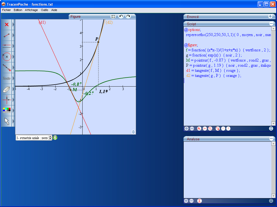Viewport: 277px width, 207px height.
Task: Click the redo arrow in Figure header
Action: tap(128, 17)
